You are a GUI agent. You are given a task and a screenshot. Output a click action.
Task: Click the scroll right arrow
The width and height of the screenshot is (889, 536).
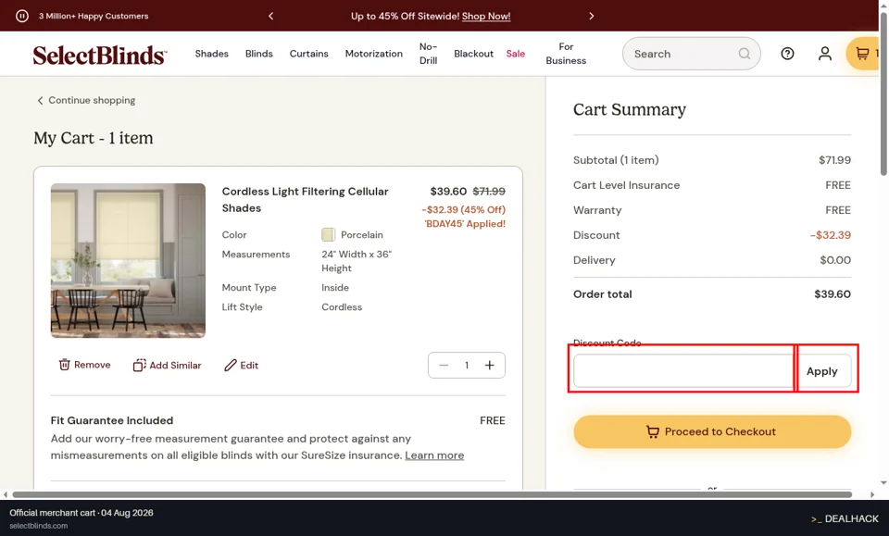click(x=872, y=494)
